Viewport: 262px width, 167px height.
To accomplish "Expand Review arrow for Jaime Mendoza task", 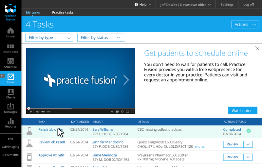I will click(x=248, y=157).
